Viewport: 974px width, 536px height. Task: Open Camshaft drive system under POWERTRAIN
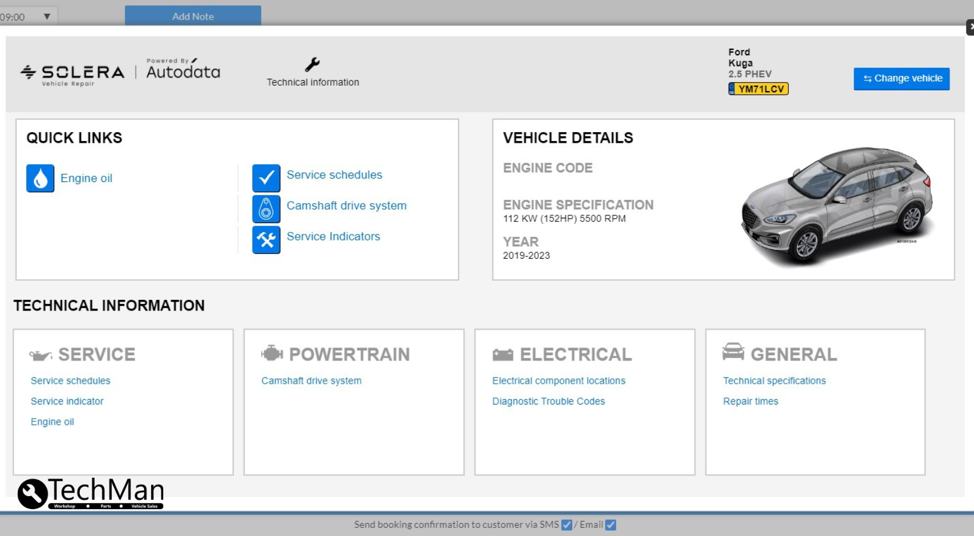pos(311,381)
